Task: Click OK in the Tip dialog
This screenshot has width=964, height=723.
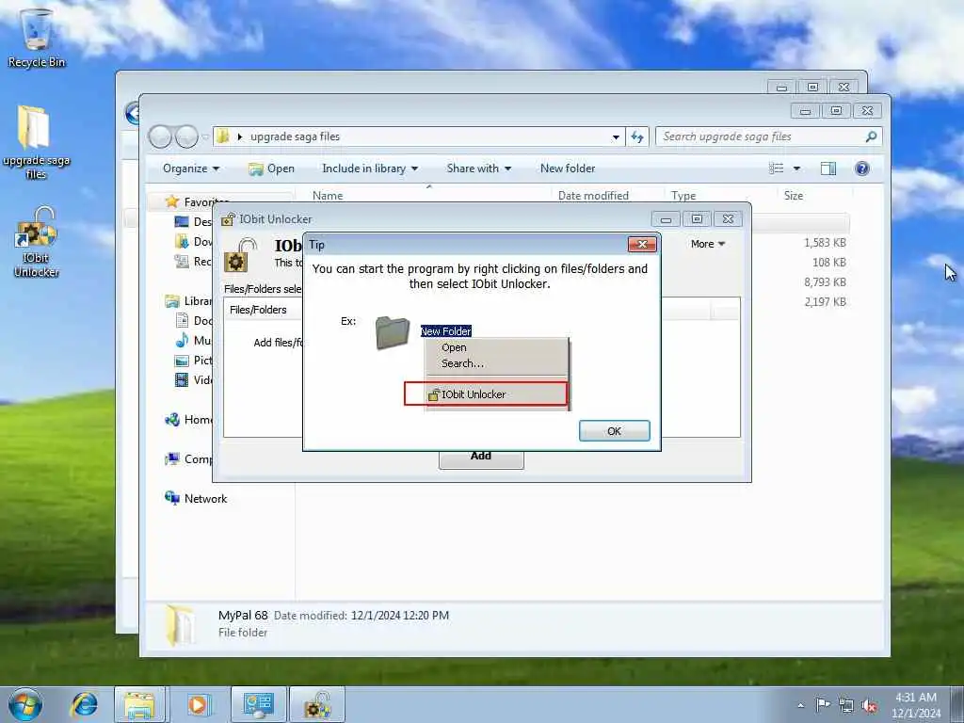Action: pyautogui.click(x=614, y=431)
